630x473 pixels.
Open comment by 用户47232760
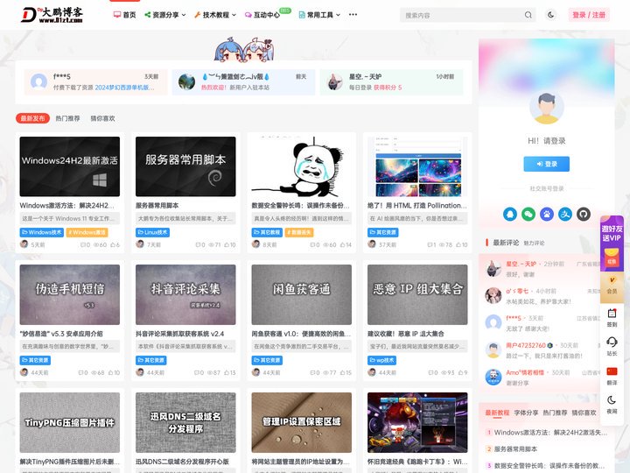pos(542,350)
